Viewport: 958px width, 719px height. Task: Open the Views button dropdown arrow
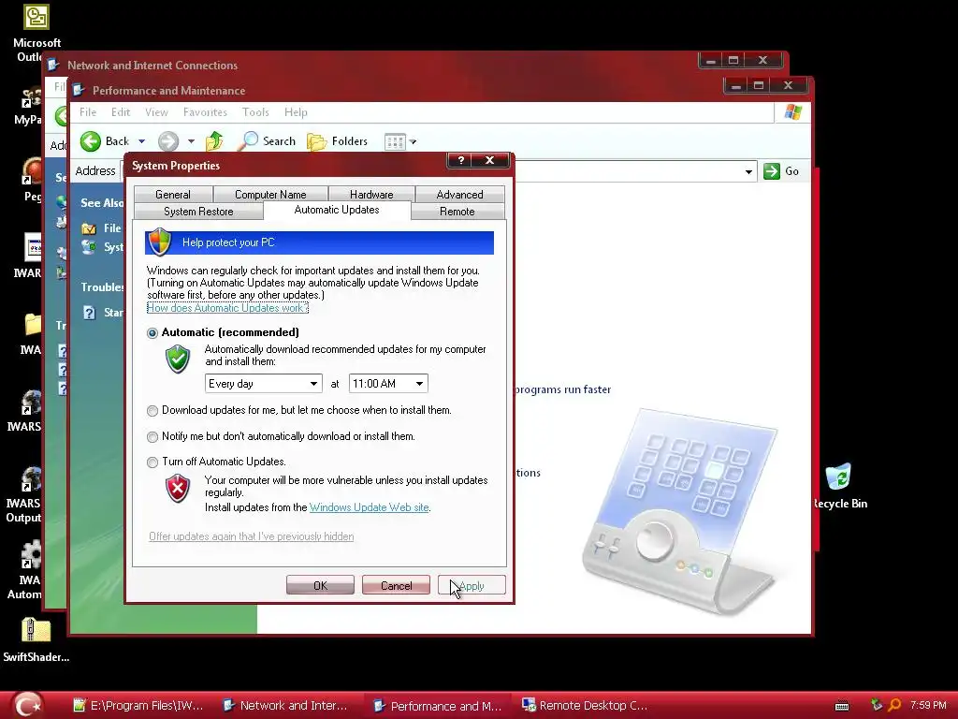413,142
